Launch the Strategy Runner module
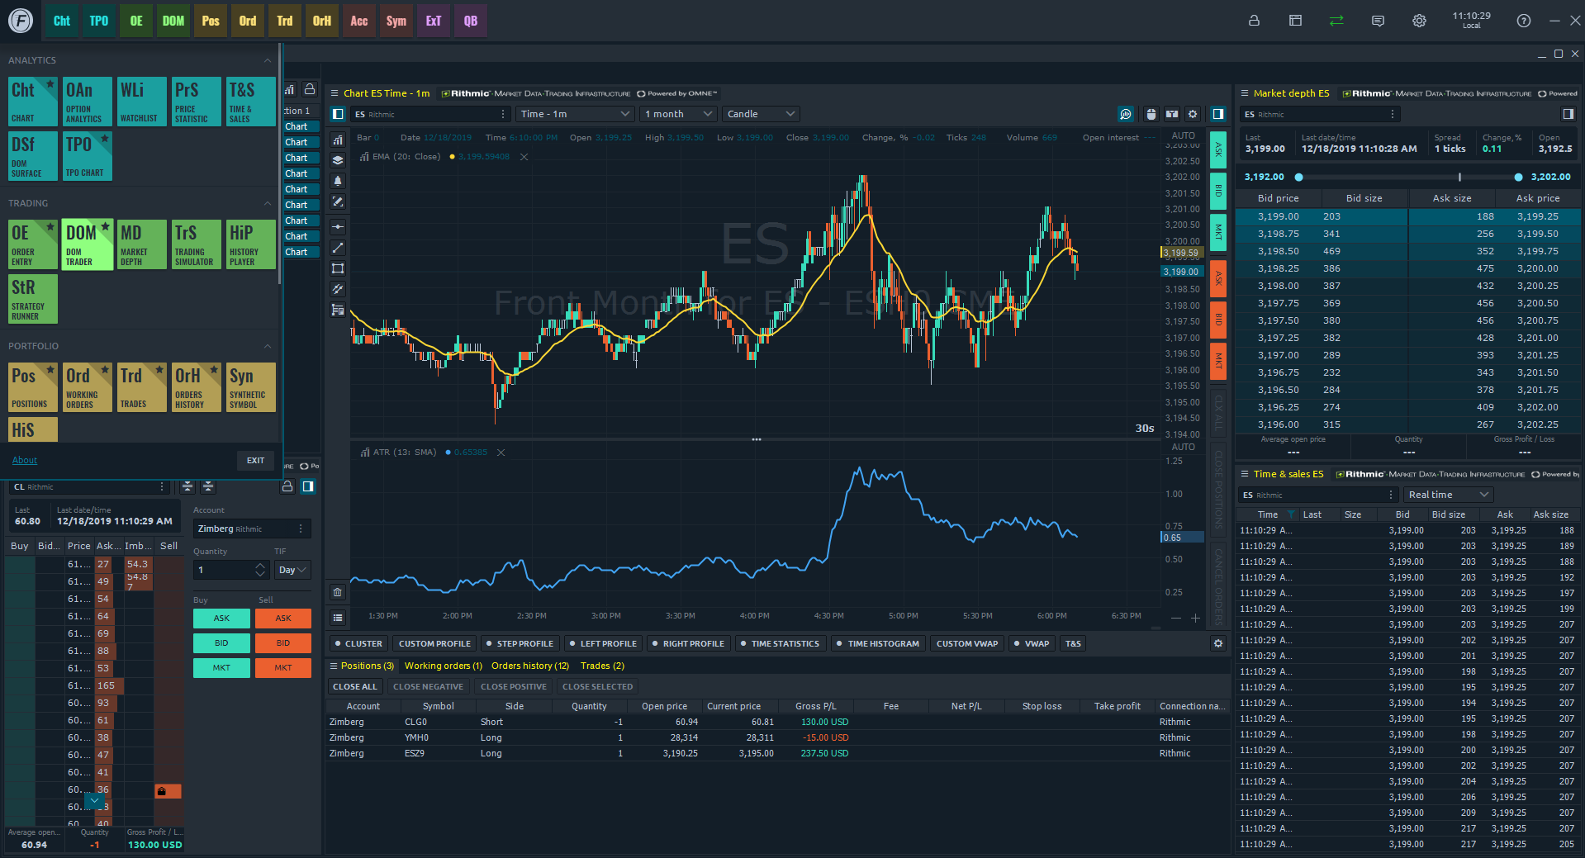The width and height of the screenshot is (1585, 858). (31, 299)
